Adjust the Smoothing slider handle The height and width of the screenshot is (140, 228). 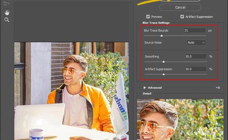[163, 62]
